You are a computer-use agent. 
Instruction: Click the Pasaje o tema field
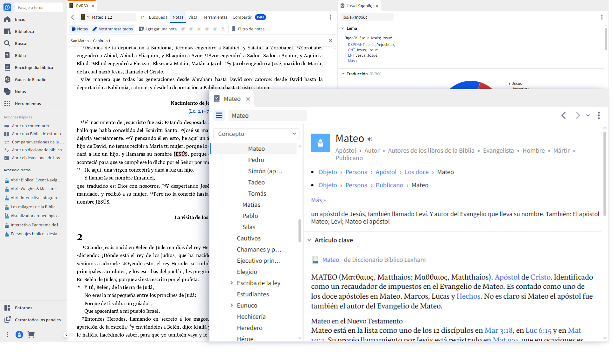[39, 7]
